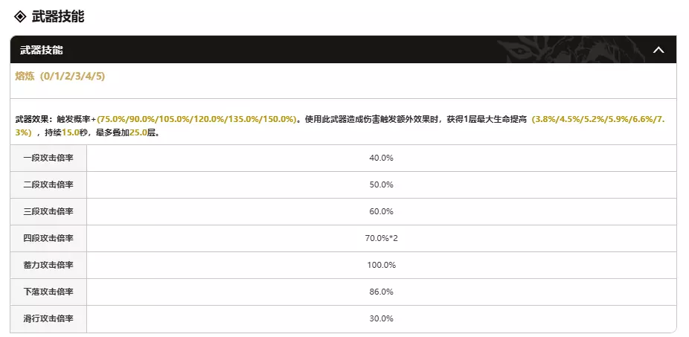Click the 50.0% value cell

[x=381, y=185]
